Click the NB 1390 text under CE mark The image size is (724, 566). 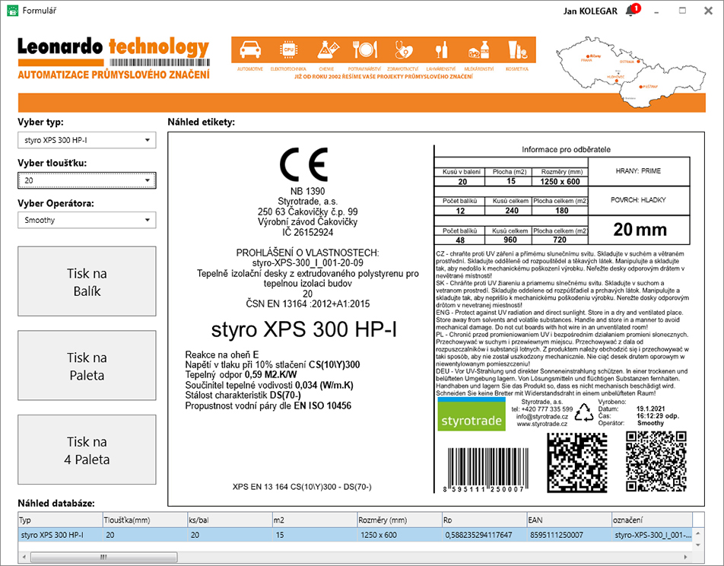click(x=307, y=191)
